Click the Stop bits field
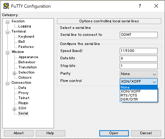The height and width of the screenshot is (139, 165). click(139, 66)
